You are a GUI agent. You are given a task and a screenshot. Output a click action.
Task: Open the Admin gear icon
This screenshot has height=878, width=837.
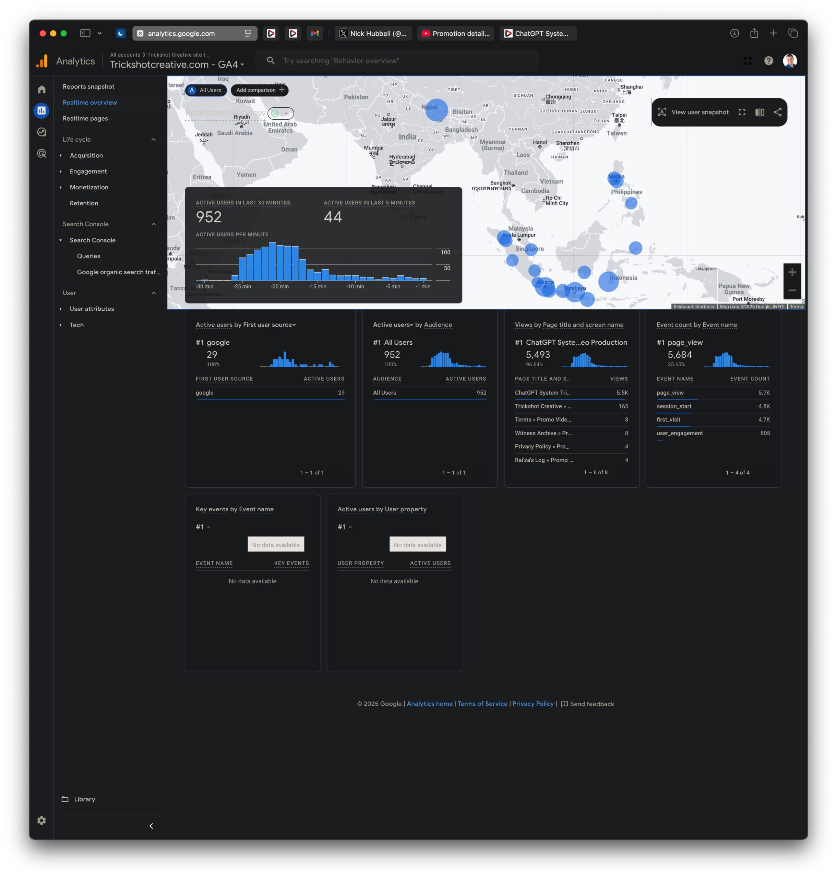pyautogui.click(x=41, y=820)
